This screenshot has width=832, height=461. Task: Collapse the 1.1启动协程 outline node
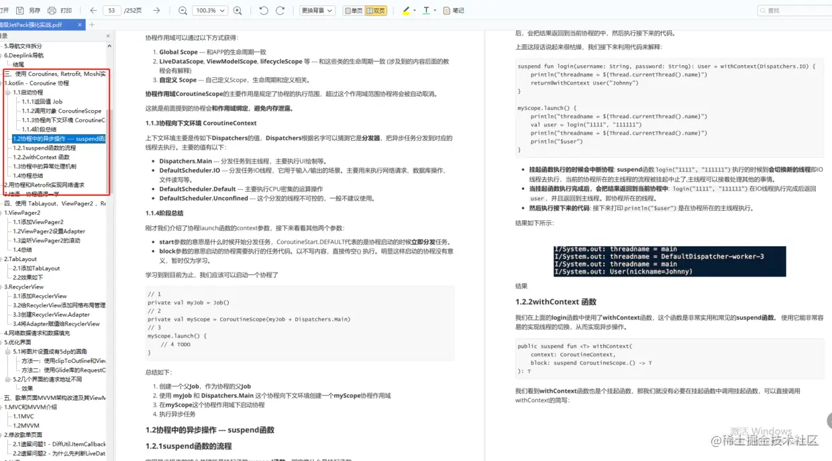tap(9, 92)
